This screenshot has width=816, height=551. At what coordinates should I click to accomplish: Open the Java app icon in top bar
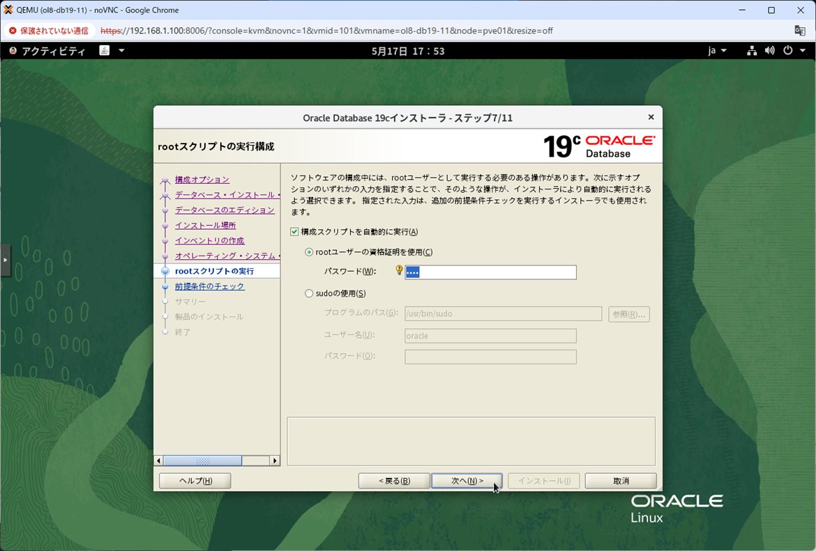click(105, 50)
